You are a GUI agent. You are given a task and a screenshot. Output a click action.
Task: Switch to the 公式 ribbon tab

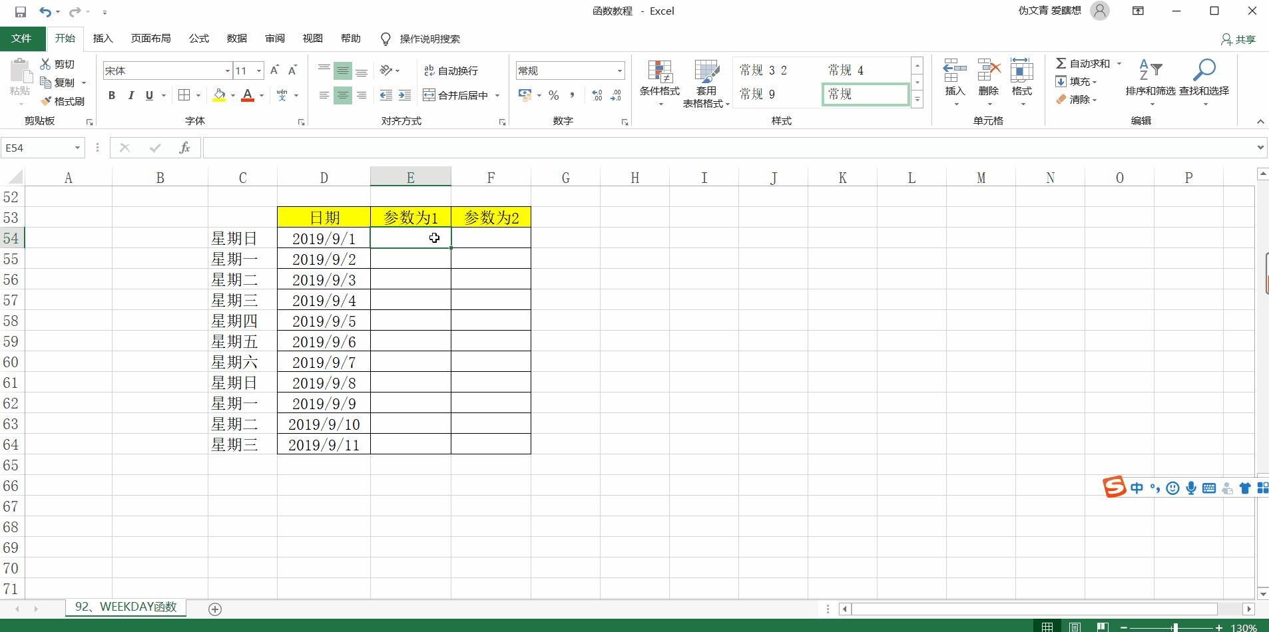[198, 38]
